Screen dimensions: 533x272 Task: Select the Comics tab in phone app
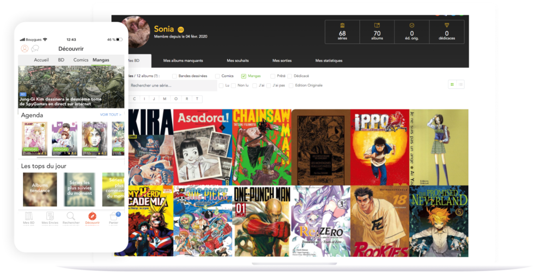pyautogui.click(x=81, y=60)
